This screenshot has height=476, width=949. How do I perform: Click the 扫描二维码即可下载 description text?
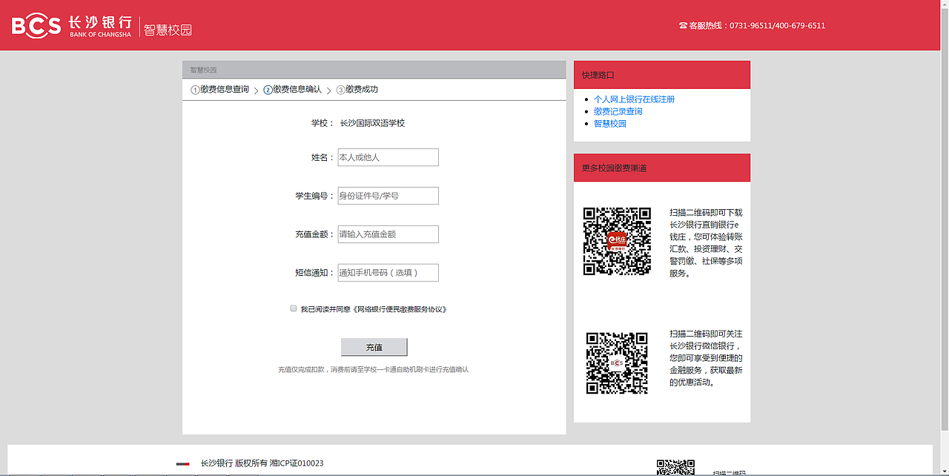click(x=706, y=242)
